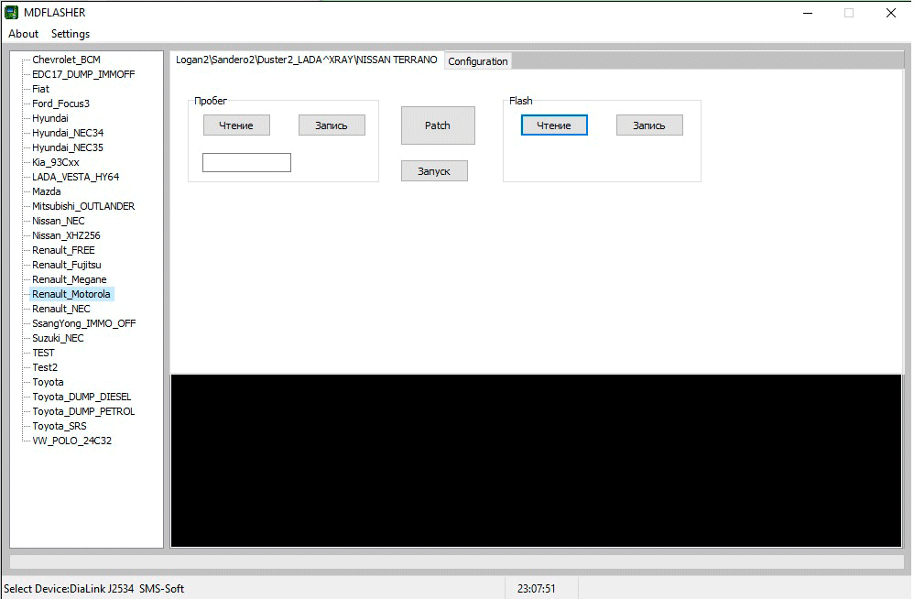Select VW_POLO_24C32 tree entry

click(71, 441)
